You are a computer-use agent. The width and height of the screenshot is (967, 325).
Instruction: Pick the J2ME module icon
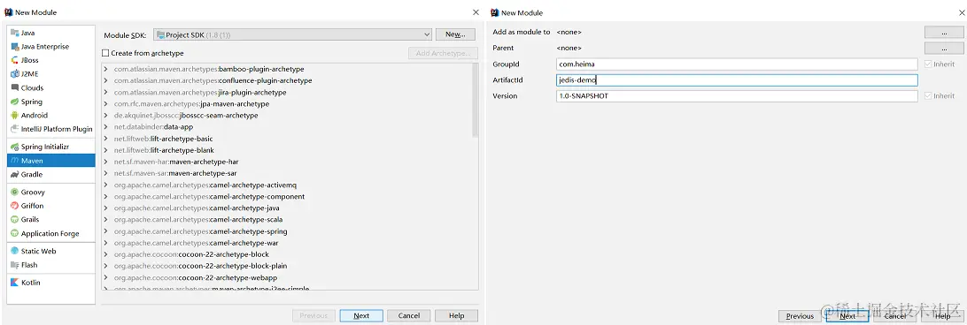tap(15, 74)
